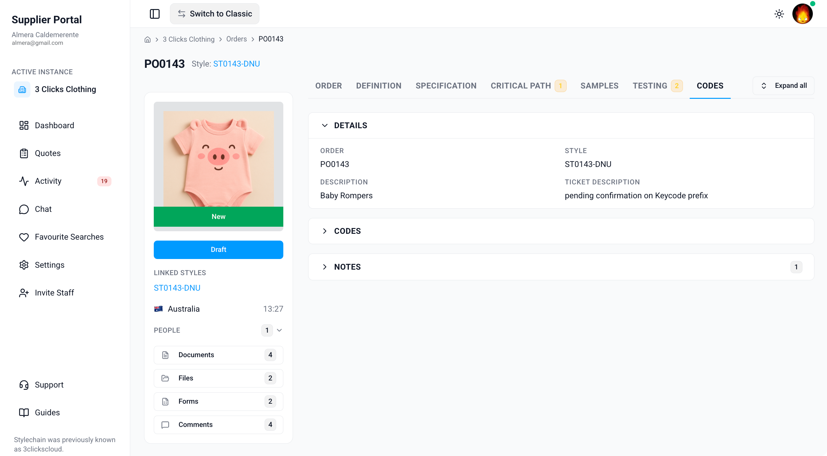Switch to the ORDER tab
The image size is (827, 456).
(x=329, y=86)
